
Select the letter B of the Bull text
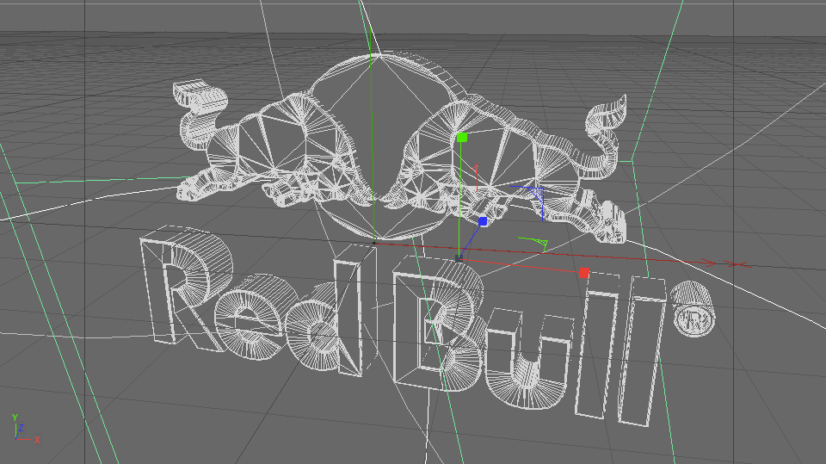pos(438,323)
